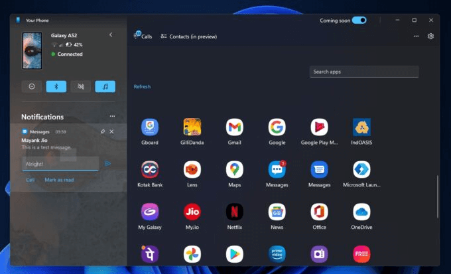Click the Refresh link
This screenshot has width=451, height=274.
coord(142,87)
